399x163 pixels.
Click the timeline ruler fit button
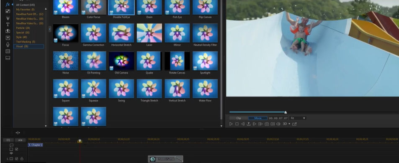[21, 140]
